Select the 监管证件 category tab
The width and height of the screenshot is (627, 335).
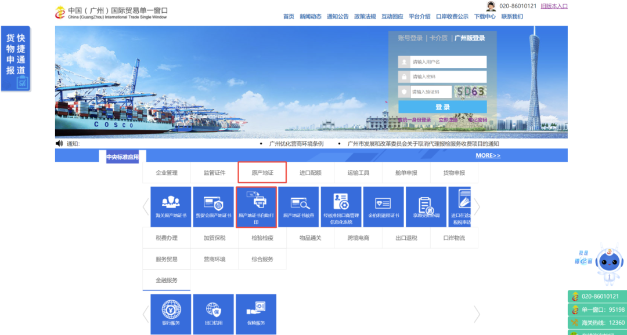pos(215,173)
